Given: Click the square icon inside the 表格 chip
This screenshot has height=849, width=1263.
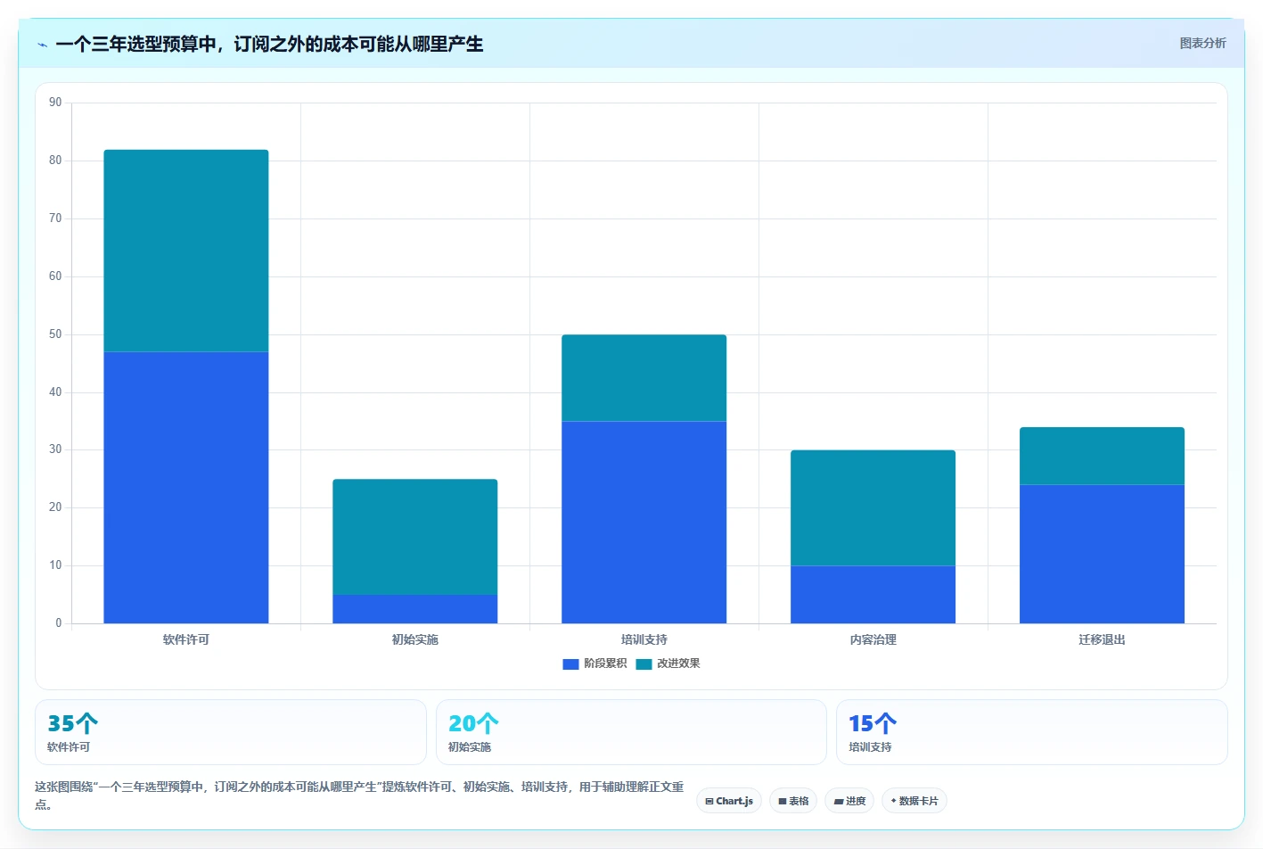Looking at the screenshot, I should 783,802.
